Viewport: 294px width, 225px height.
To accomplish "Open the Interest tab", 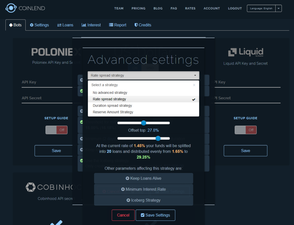I will point(91,25).
